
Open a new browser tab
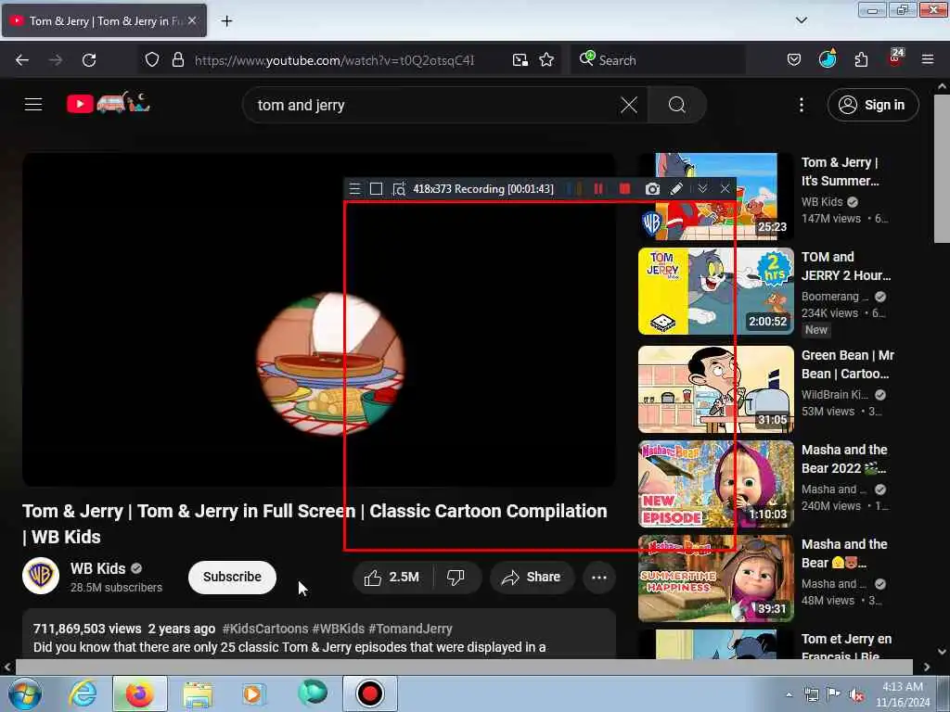[x=226, y=21]
